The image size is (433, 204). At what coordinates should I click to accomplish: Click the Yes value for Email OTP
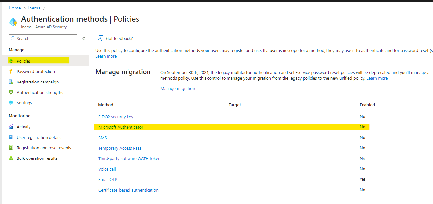coord(363,179)
